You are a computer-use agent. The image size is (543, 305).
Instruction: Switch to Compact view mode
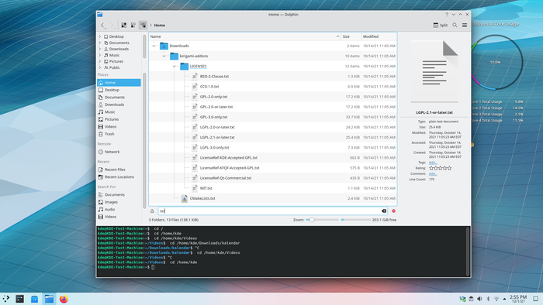(133, 26)
